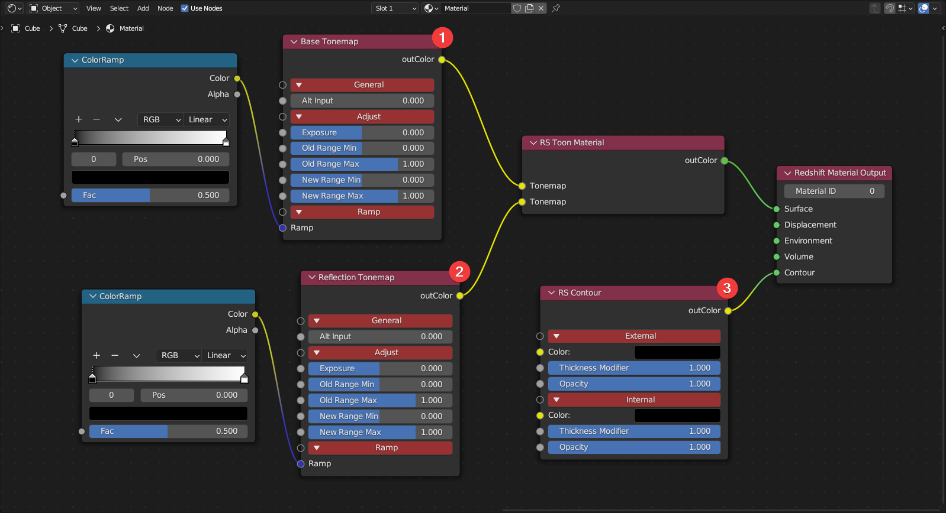
Task: Click the Base Tonemap outColor socket
Action: (x=442, y=60)
